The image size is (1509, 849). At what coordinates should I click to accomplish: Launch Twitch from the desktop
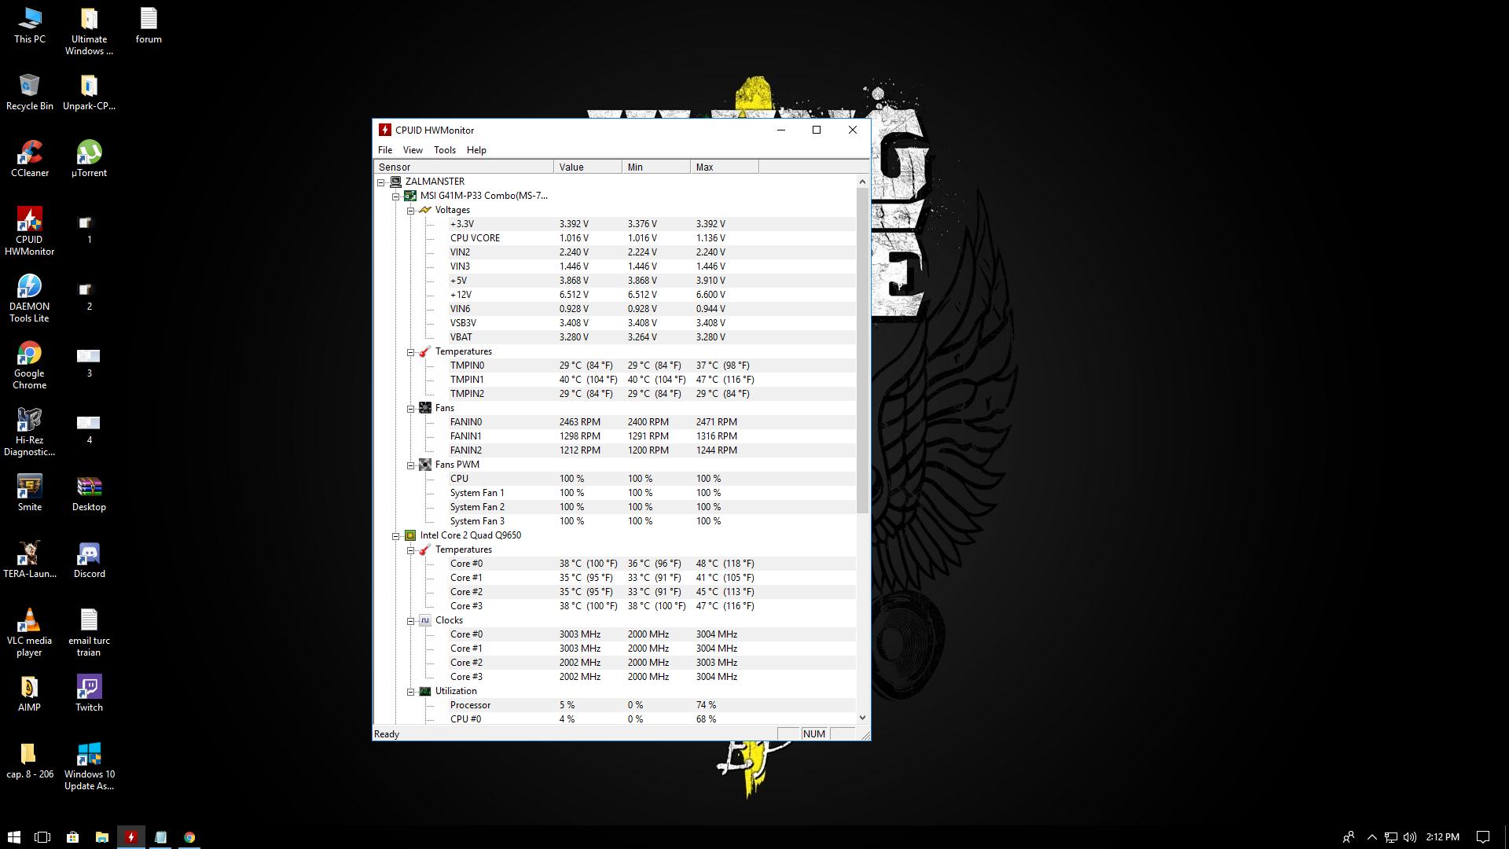[x=89, y=693]
